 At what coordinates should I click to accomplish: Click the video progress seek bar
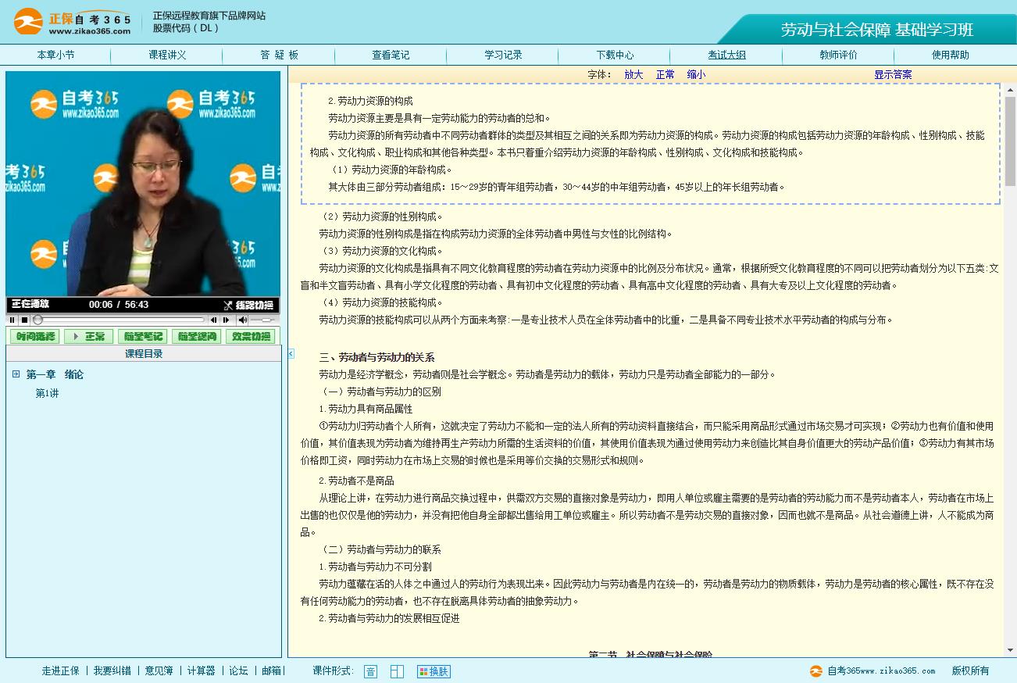119,320
